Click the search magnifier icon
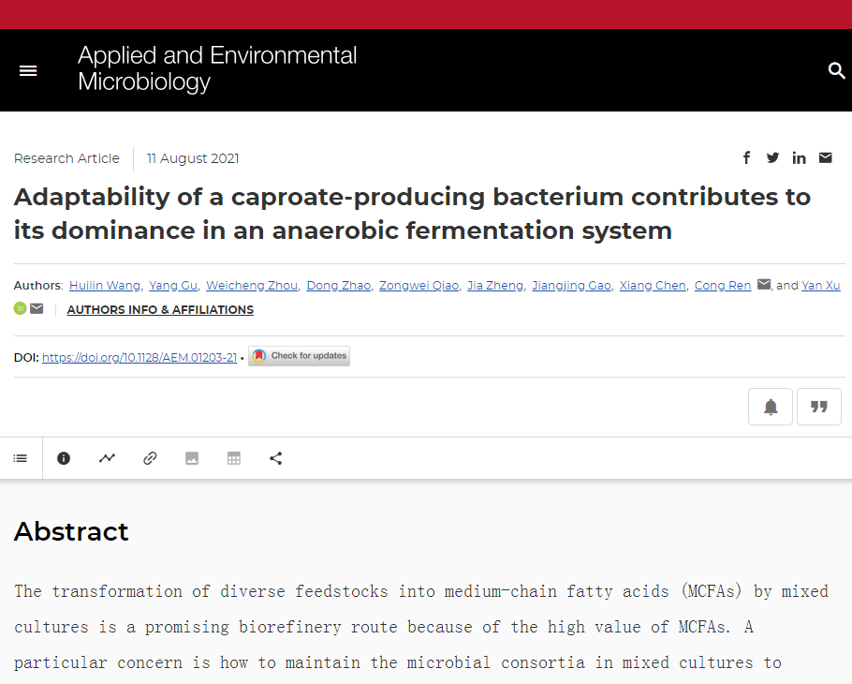The image size is (852, 684). point(836,71)
